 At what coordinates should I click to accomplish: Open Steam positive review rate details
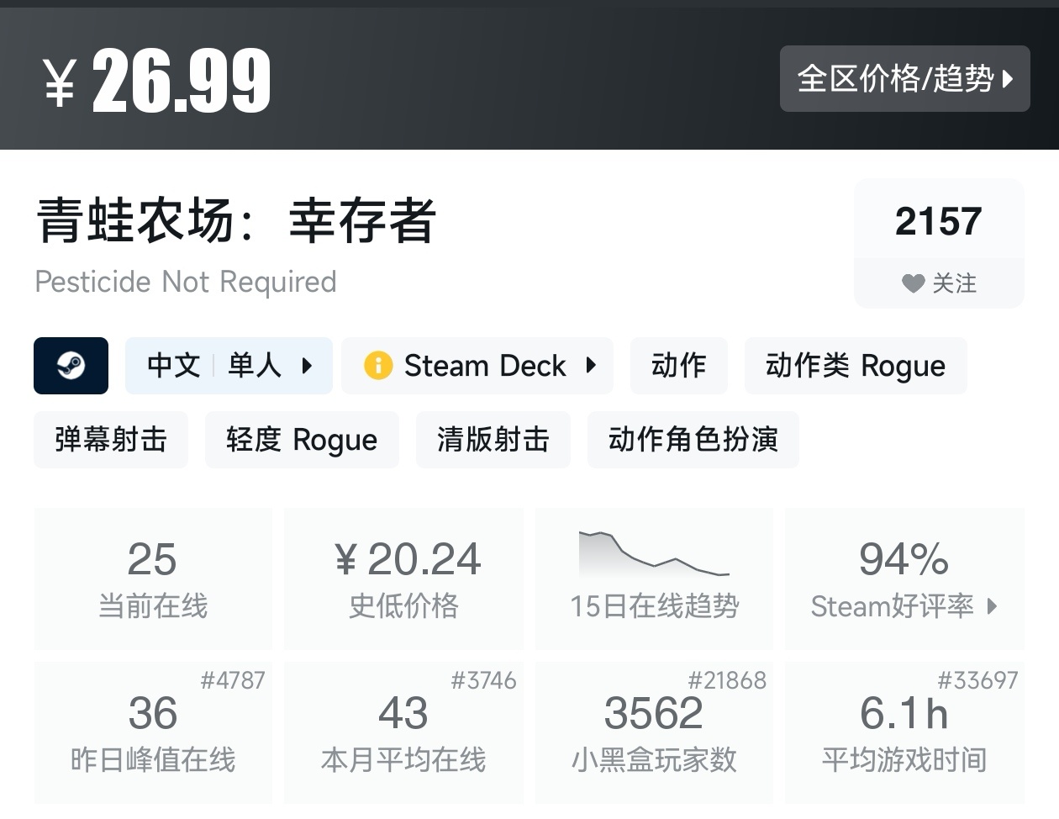click(904, 579)
